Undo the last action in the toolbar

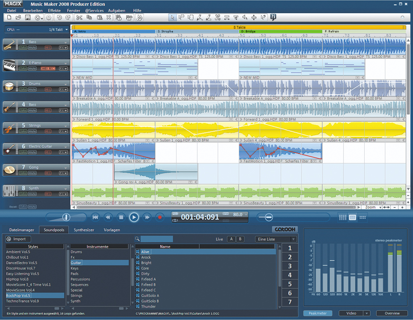point(59,18)
